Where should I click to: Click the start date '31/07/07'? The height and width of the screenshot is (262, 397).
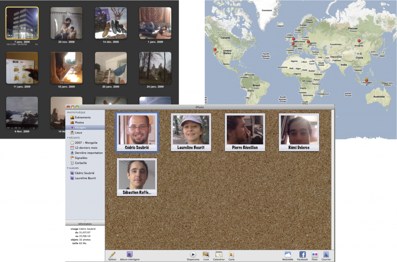tap(85, 233)
